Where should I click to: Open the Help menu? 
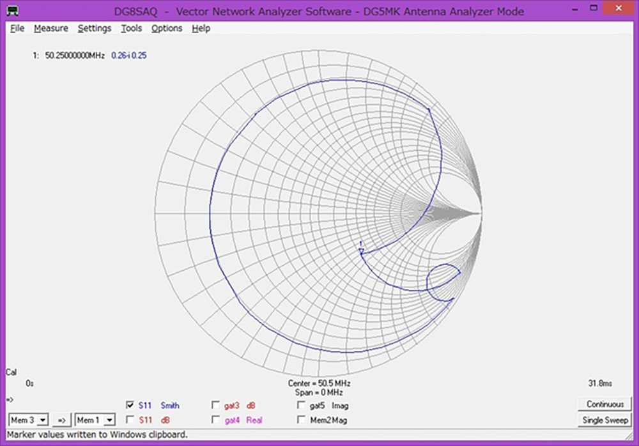201,29
